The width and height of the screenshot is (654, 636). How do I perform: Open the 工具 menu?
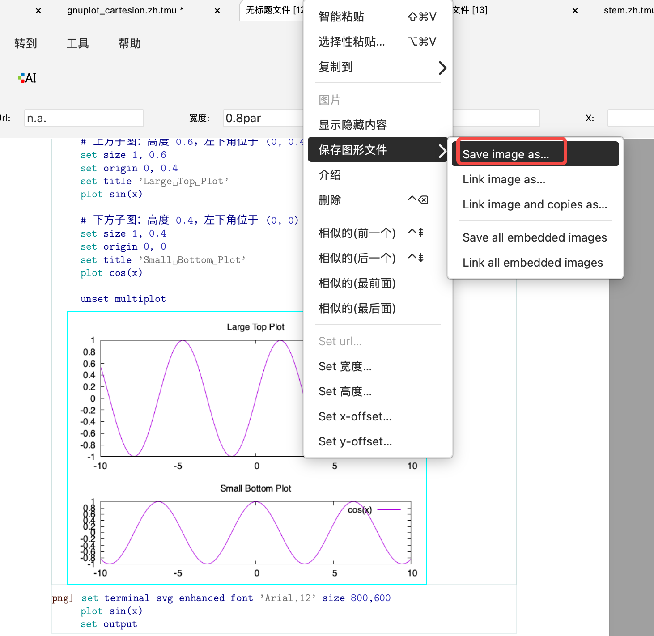77,43
